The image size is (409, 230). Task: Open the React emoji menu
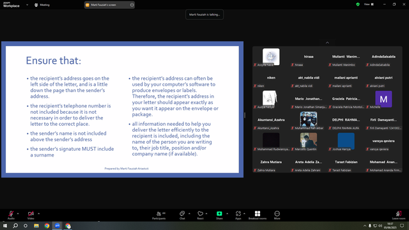(200, 215)
